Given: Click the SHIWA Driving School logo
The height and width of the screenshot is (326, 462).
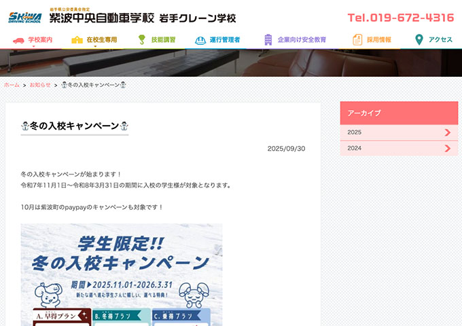Looking at the screenshot, I should click(x=25, y=18).
